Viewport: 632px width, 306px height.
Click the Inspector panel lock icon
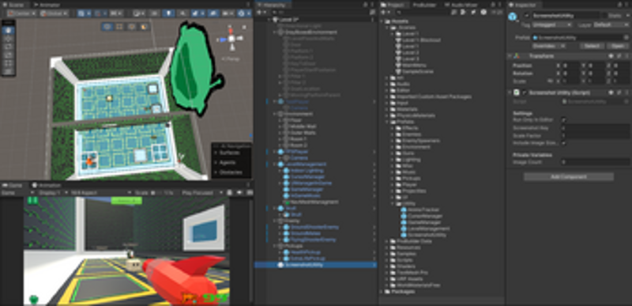(620, 5)
